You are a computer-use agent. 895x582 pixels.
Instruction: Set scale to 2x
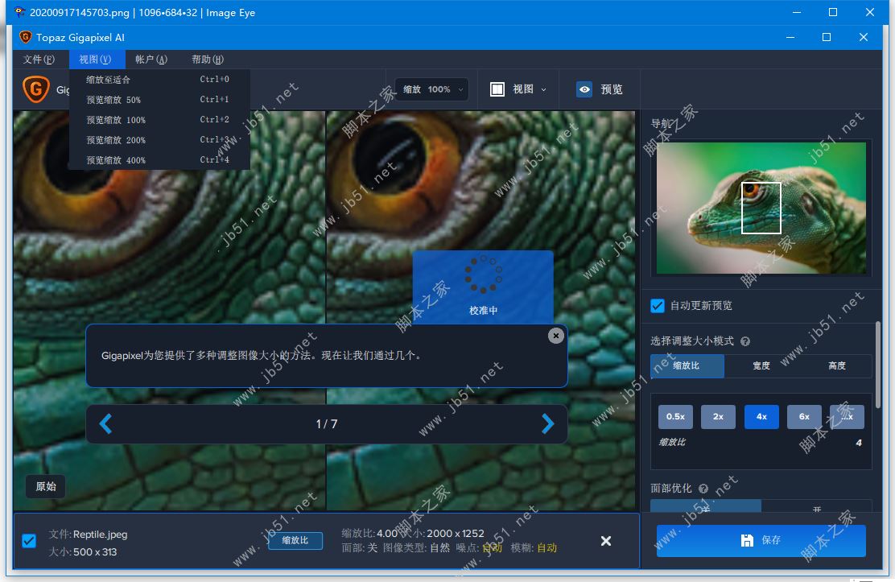(718, 417)
